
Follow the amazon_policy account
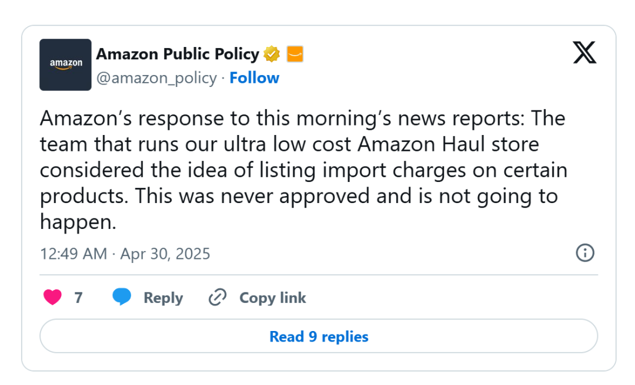pyautogui.click(x=255, y=77)
